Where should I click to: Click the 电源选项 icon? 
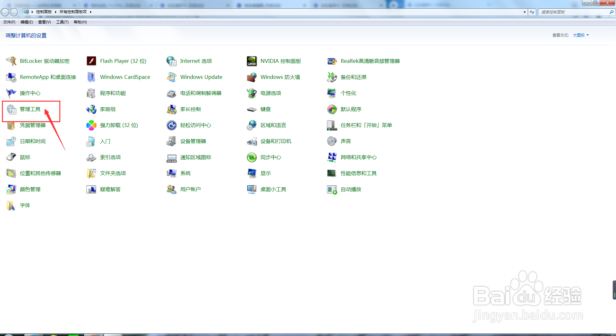tap(252, 93)
